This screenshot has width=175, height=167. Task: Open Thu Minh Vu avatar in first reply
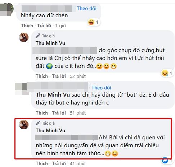click(x=24, y=37)
